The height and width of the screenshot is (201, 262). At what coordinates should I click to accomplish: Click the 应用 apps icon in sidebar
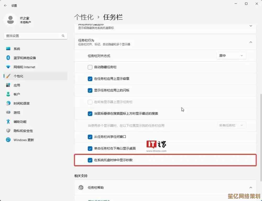click(8, 85)
